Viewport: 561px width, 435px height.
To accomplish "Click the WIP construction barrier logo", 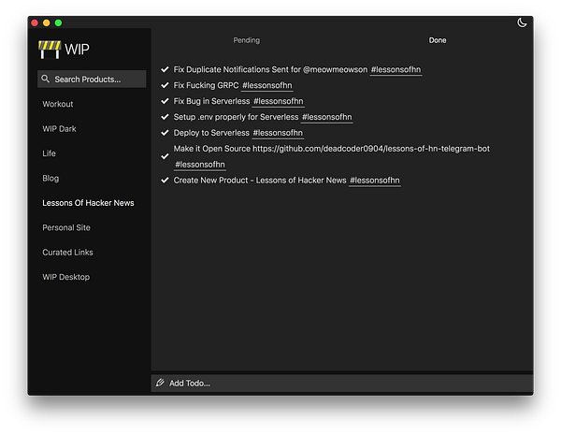I will (49, 50).
